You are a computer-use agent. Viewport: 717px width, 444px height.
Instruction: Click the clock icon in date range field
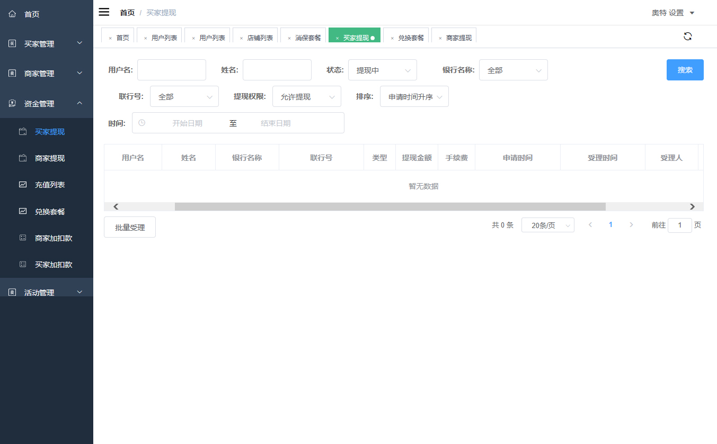click(x=141, y=123)
